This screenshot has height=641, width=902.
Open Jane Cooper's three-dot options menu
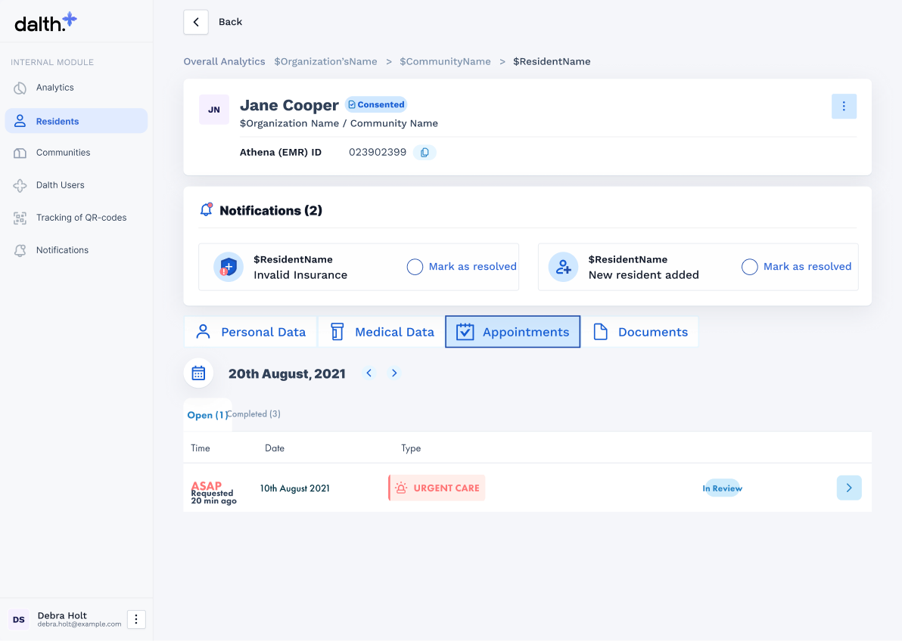844,107
